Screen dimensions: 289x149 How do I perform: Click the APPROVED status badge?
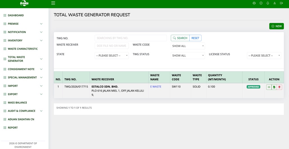pos(253,87)
